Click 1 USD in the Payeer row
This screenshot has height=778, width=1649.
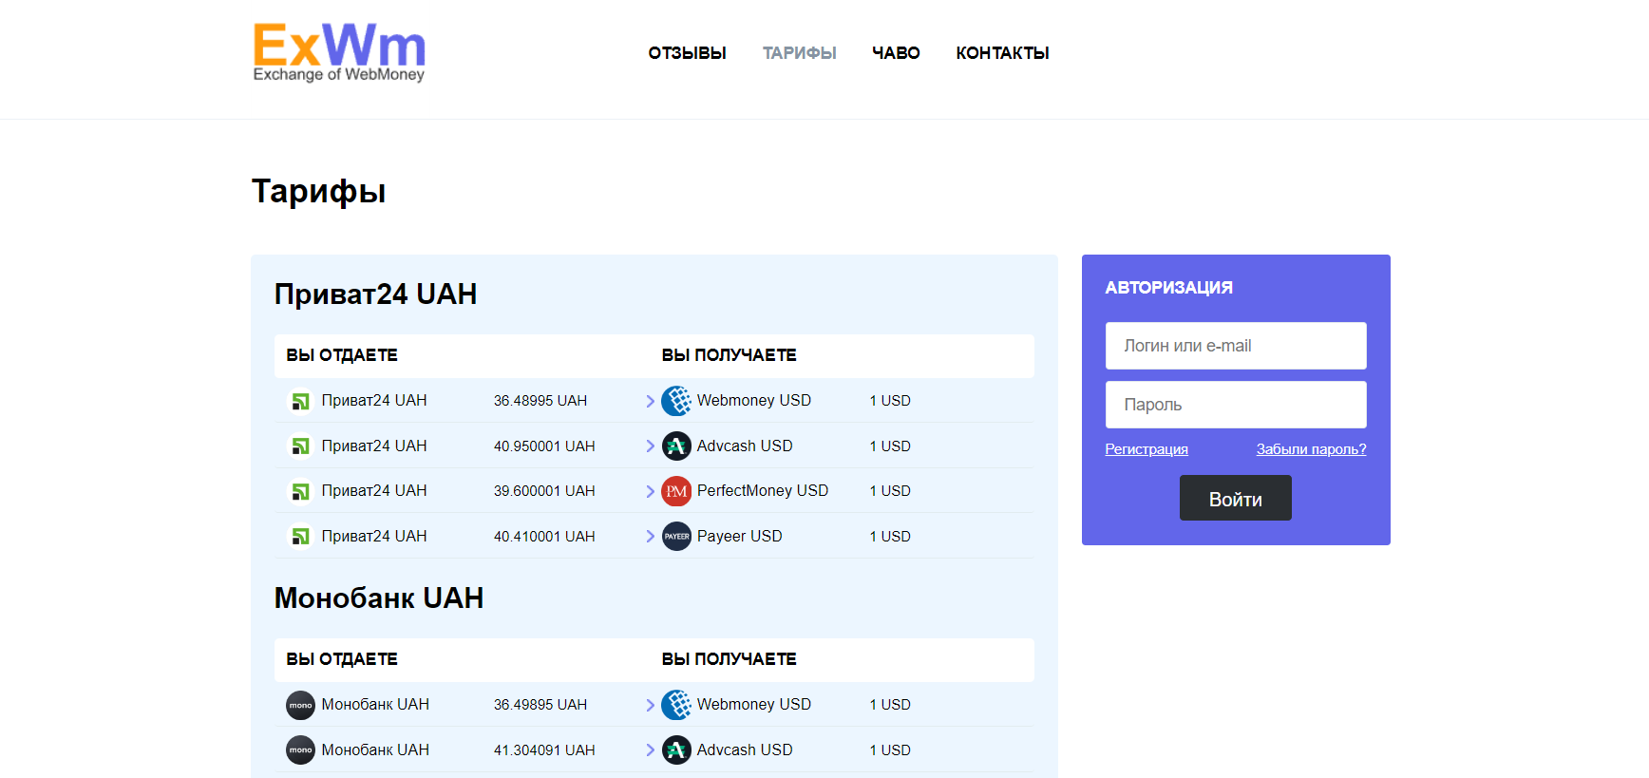coord(890,537)
